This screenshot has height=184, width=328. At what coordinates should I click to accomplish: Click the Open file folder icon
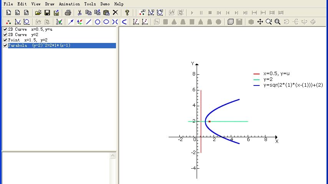click(38, 13)
